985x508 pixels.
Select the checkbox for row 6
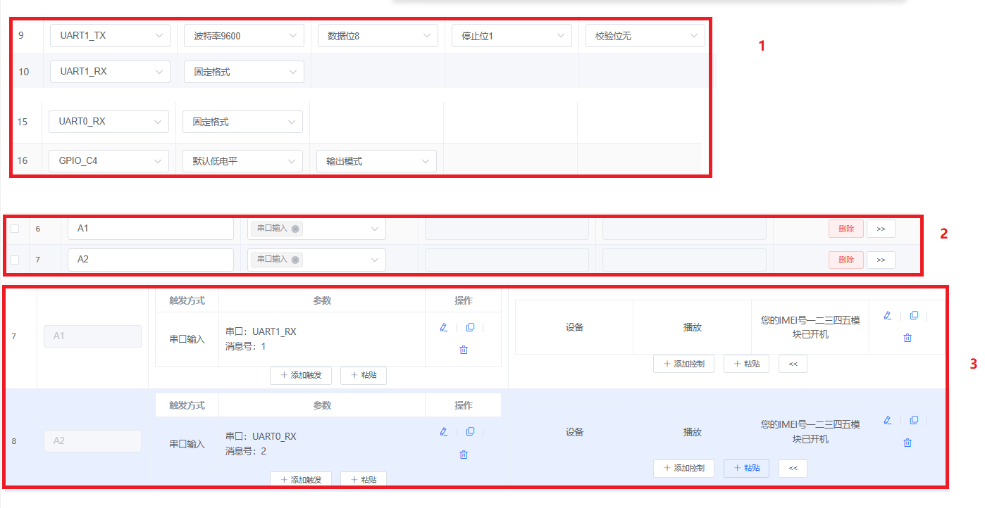click(16, 228)
